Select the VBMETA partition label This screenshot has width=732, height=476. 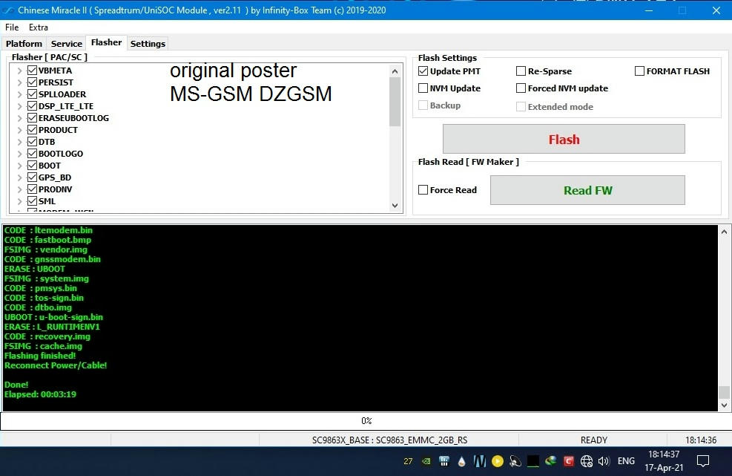pos(55,71)
